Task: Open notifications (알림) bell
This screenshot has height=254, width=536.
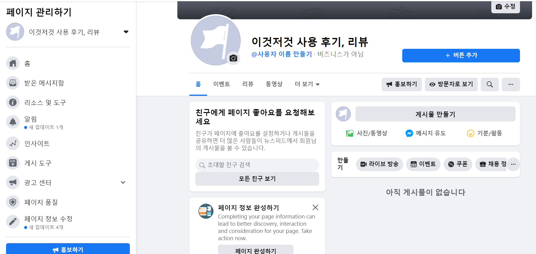Action: (13, 122)
